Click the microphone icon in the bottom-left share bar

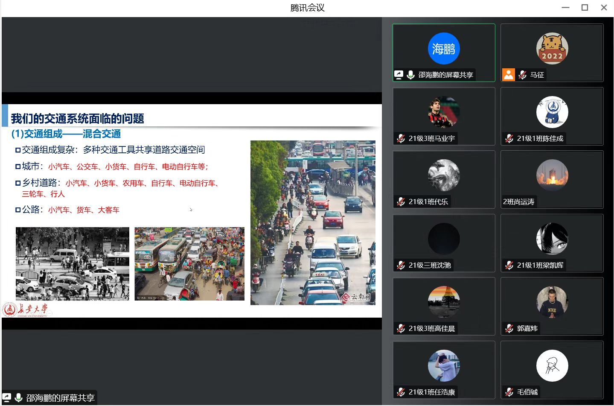pyautogui.click(x=18, y=398)
